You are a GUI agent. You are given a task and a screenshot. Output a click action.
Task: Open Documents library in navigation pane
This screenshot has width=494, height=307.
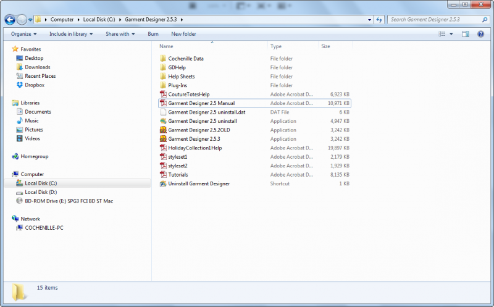(x=38, y=112)
